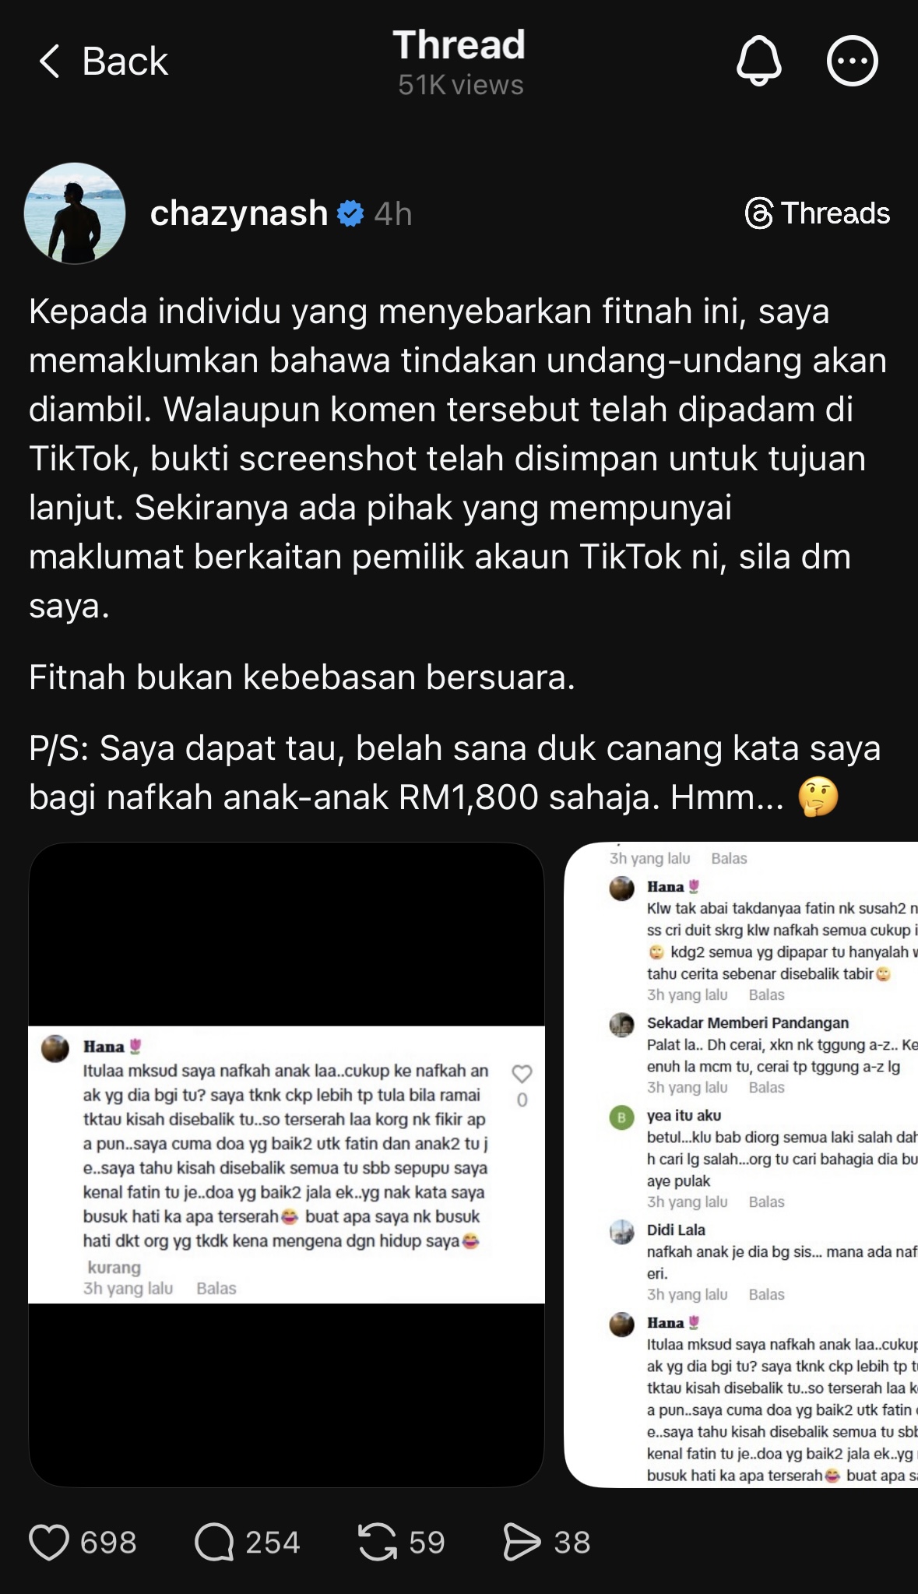This screenshot has width=918, height=1594.
Task: Tap the heart icon in Hana's comment
Action: point(522,1074)
